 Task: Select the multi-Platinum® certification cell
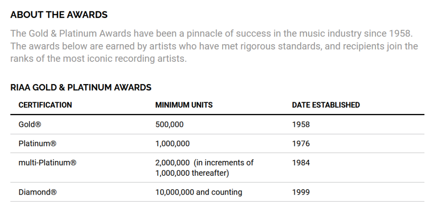coord(47,163)
